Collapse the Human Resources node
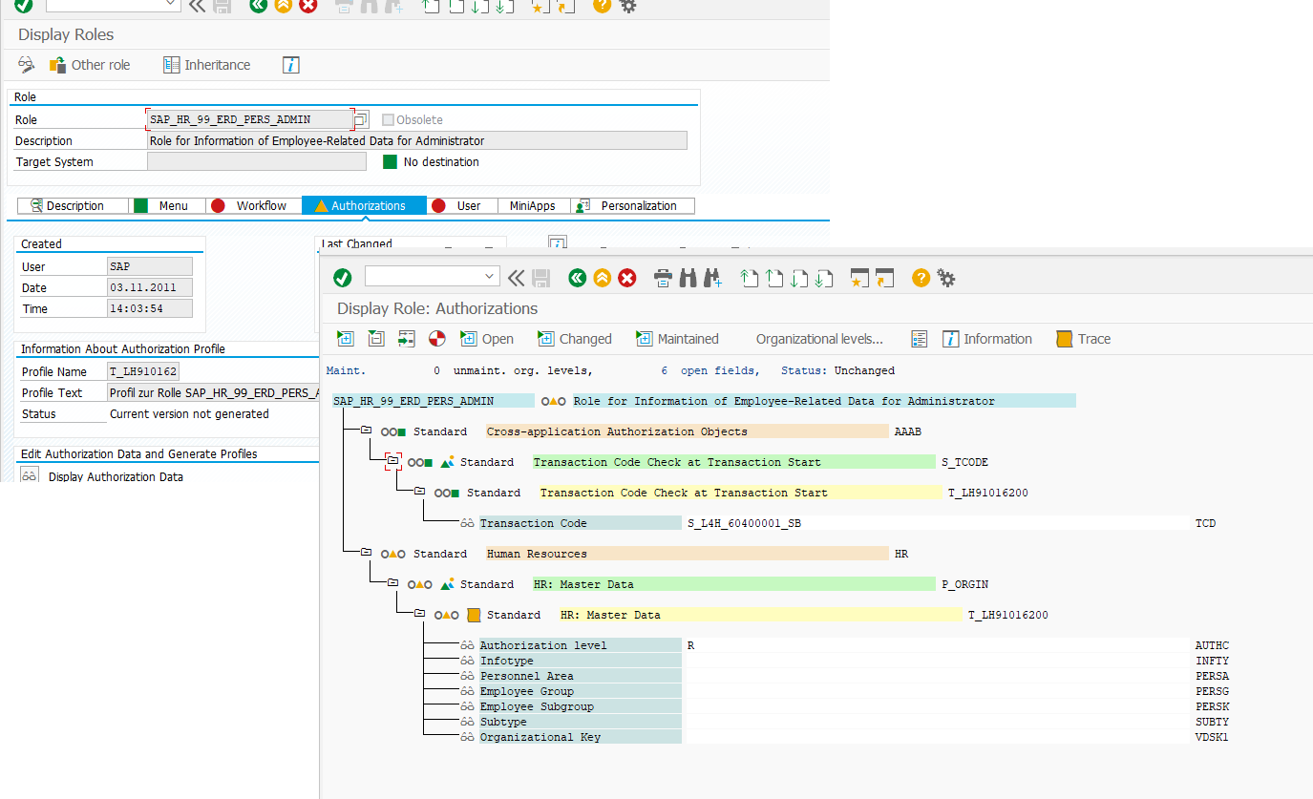The image size is (1313, 799). click(x=366, y=554)
